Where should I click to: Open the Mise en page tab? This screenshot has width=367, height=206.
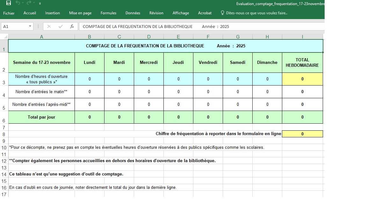point(80,13)
